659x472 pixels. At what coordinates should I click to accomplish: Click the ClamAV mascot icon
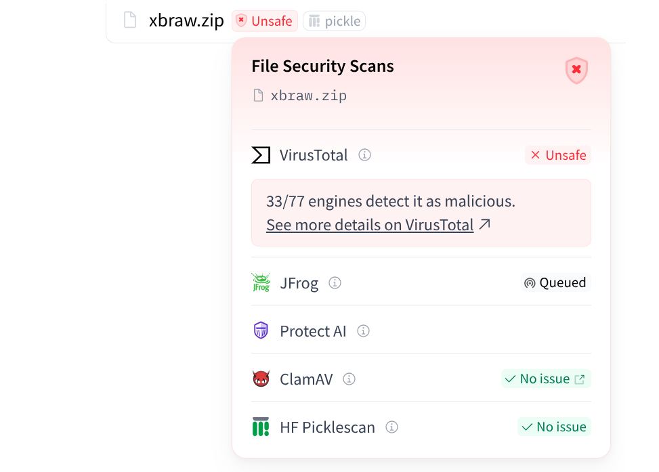[x=261, y=379]
